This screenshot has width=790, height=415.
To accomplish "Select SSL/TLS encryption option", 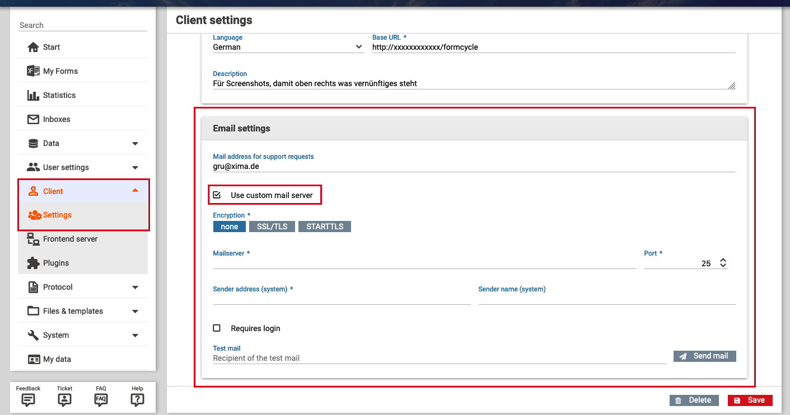I will pos(272,227).
